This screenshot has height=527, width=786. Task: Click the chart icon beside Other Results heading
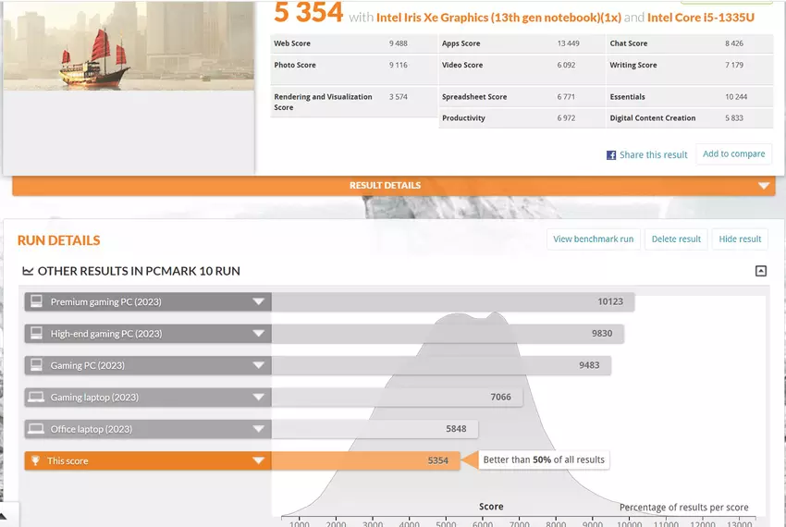(x=28, y=272)
